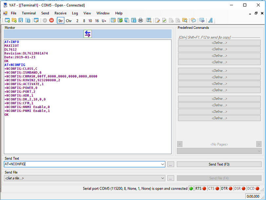The width and height of the screenshot is (266, 200).
Task: Click the Print Monitor printer icon
Action: coord(140,21)
